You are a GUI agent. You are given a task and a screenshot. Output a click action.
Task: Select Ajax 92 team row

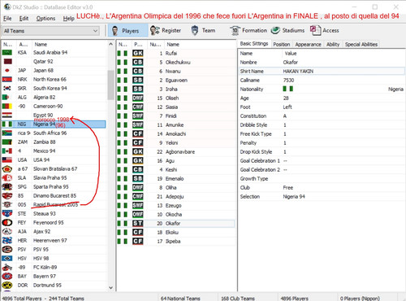point(54,231)
